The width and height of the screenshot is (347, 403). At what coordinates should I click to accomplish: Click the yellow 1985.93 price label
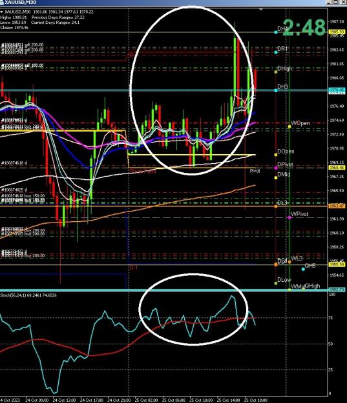(337, 32)
